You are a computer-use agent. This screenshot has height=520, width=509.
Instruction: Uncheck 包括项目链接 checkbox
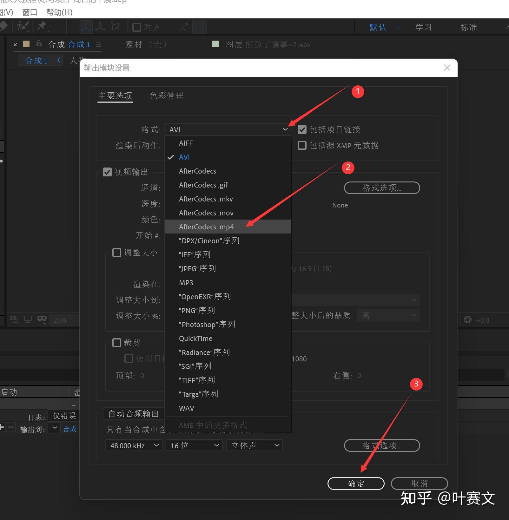pos(302,129)
